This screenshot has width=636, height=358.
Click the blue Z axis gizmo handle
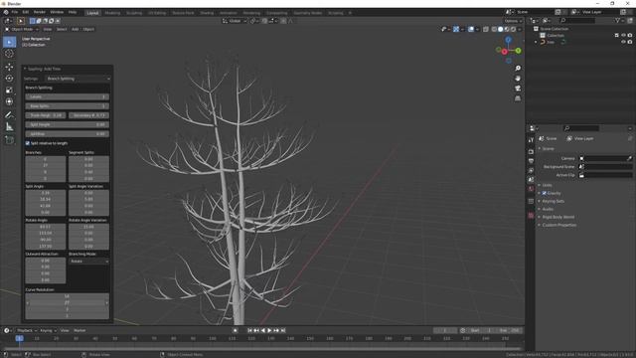pyautogui.click(x=508, y=40)
